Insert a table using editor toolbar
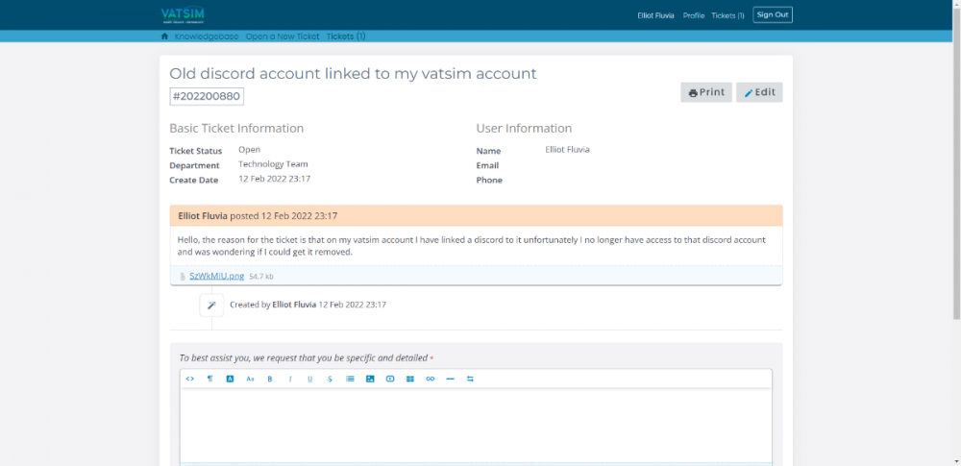The image size is (961, 466). (x=410, y=379)
